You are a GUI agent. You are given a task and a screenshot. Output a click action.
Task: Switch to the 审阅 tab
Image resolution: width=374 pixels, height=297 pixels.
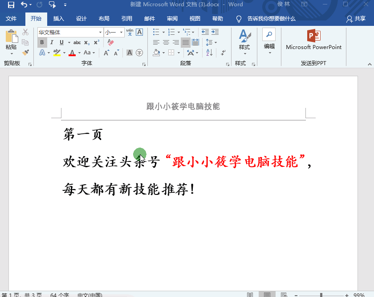(x=172, y=19)
